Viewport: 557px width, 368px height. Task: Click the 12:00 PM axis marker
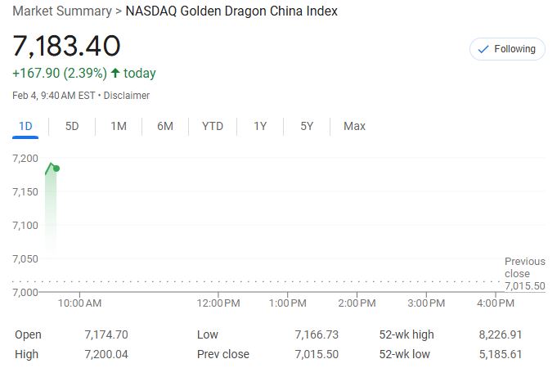(x=218, y=303)
